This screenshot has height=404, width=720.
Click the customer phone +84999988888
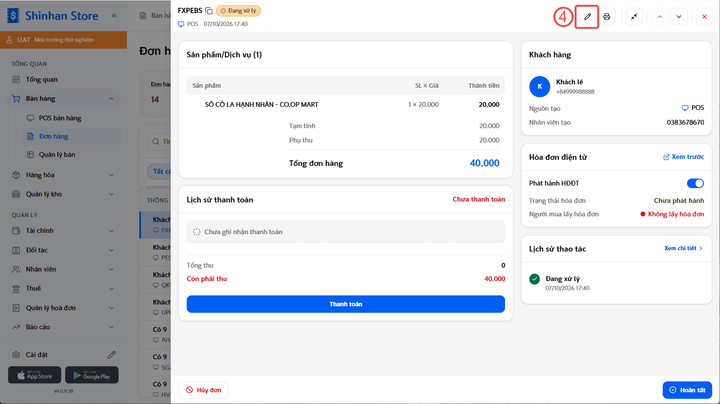click(575, 92)
